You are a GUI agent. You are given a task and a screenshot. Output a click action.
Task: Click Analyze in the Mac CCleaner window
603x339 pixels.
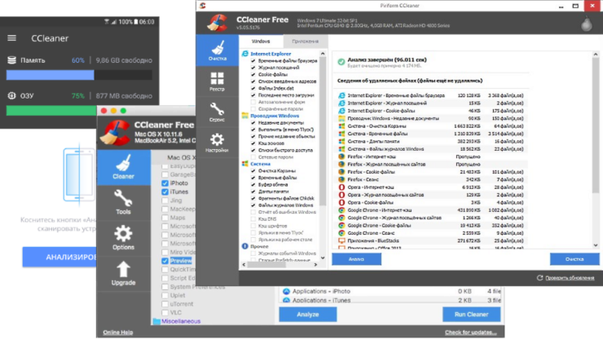click(308, 315)
